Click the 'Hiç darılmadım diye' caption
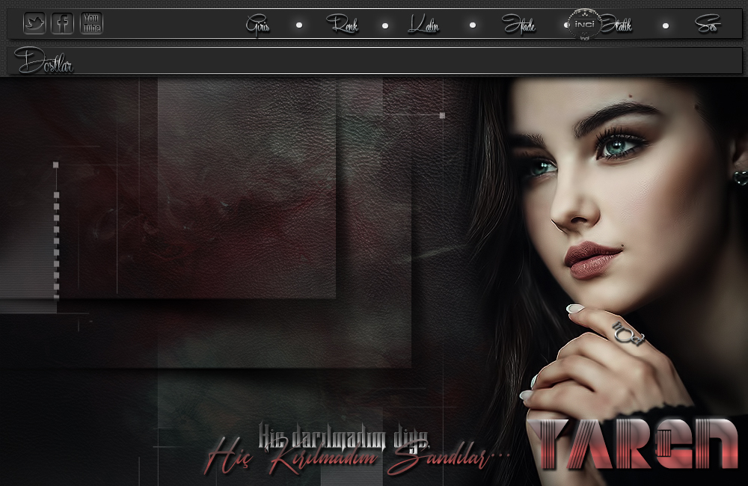 343,433
